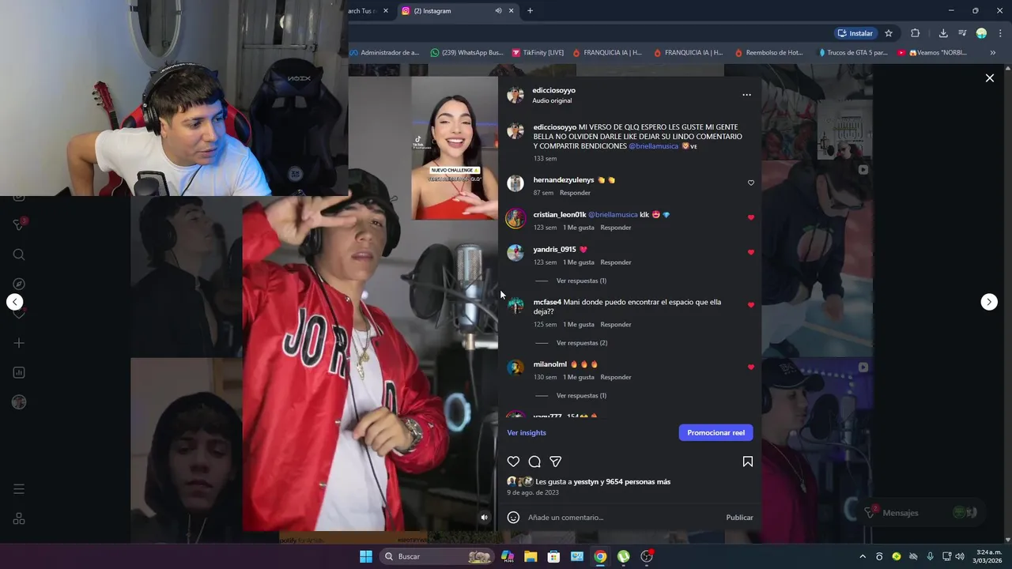1012x569 pixels.
Task: Open Chrome three-dot menu
Action: [1000, 33]
